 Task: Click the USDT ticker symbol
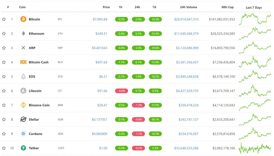coord(61,148)
